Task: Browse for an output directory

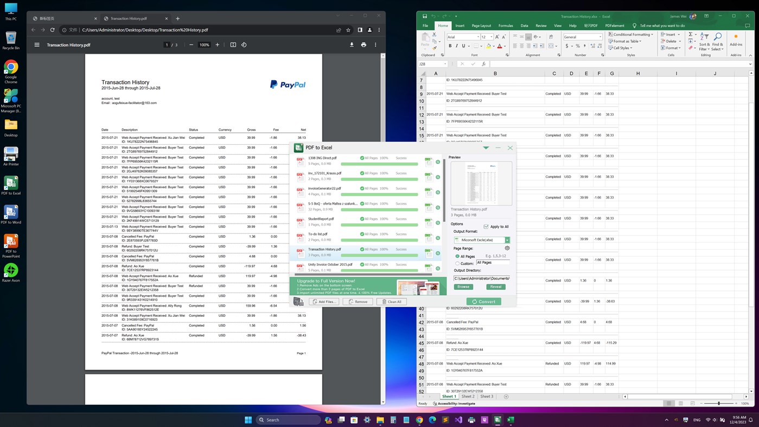Action: click(x=463, y=286)
